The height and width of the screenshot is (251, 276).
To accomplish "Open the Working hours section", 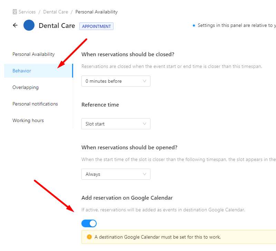I will 28,120.
